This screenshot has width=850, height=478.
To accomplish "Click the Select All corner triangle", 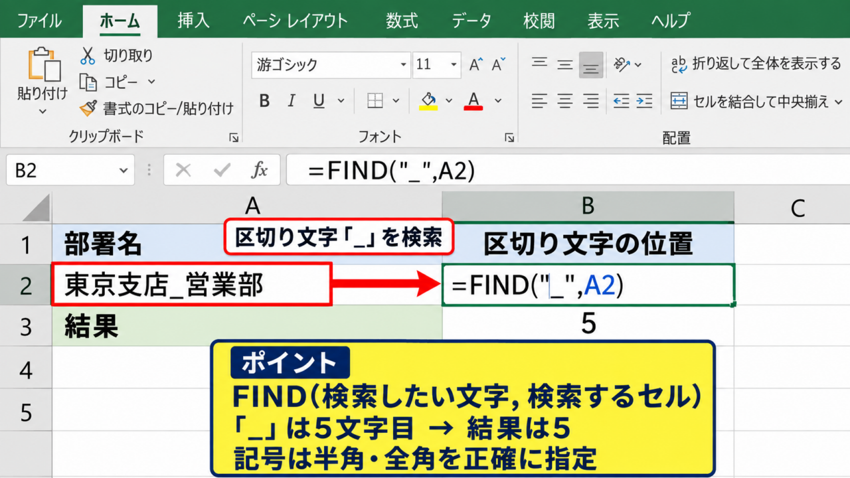I will click(x=36, y=207).
